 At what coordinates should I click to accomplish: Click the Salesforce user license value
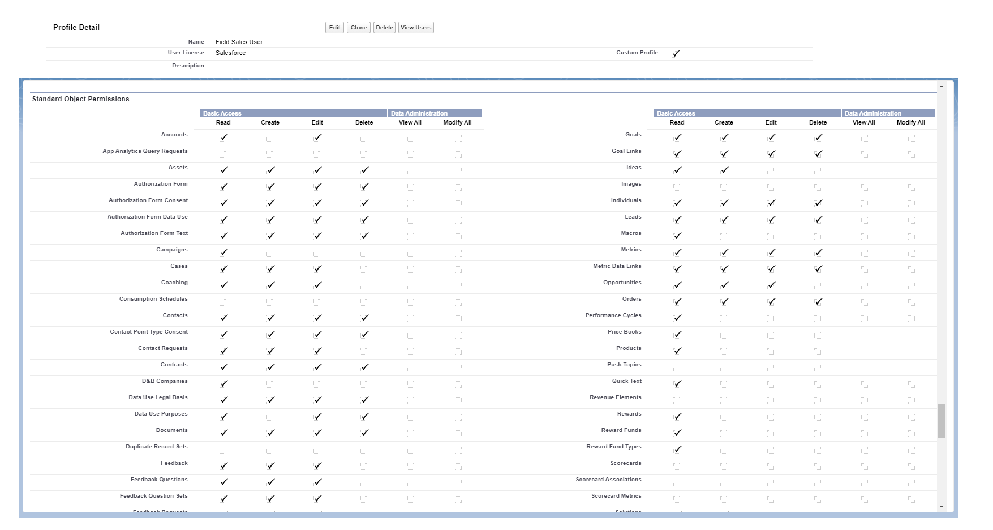(231, 53)
